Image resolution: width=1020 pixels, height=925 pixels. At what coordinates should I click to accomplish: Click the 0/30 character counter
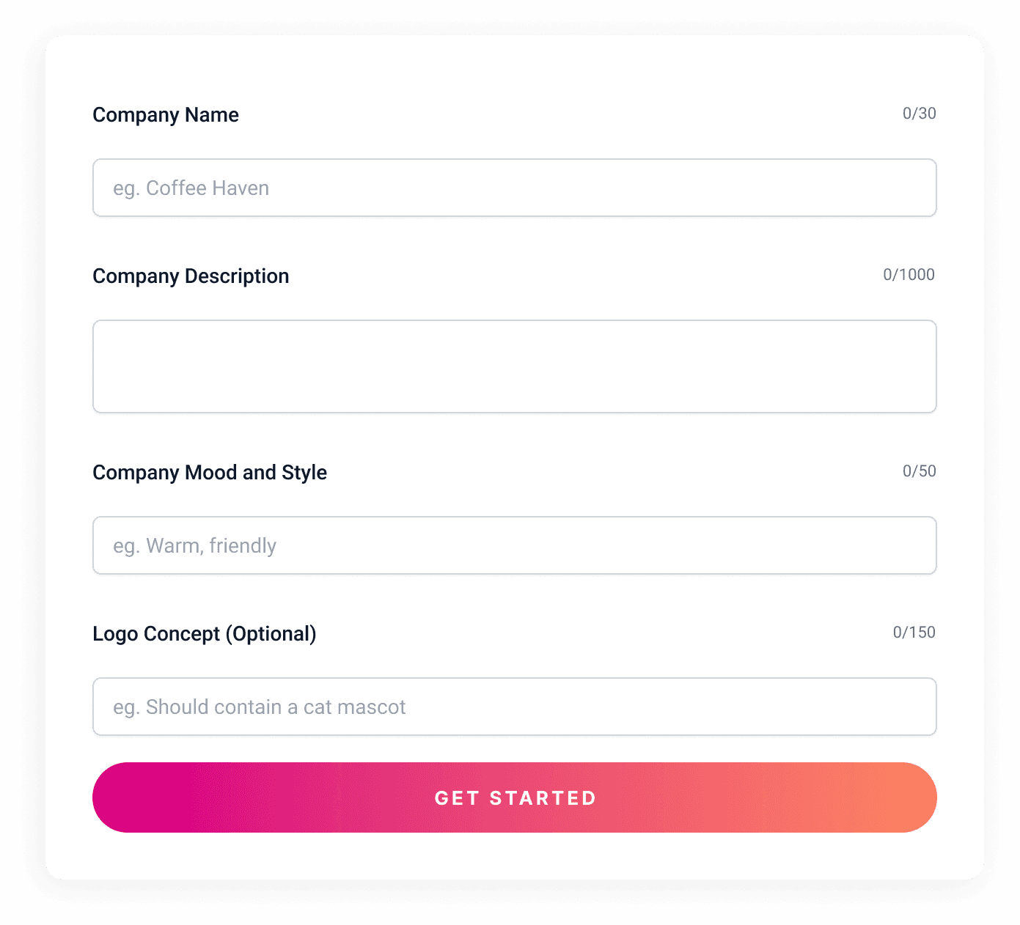coord(919,114)
